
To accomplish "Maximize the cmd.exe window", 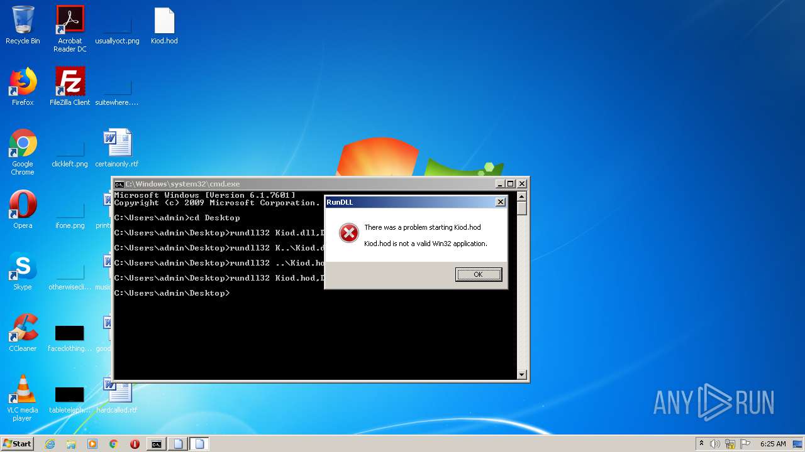I will 511,184.
